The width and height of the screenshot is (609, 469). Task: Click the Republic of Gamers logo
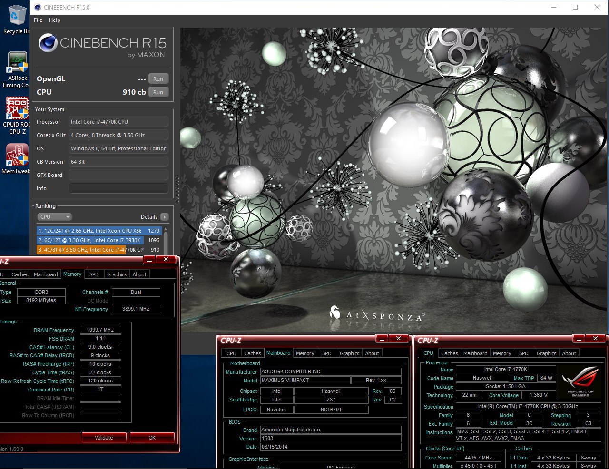click(x=580, y=381)
